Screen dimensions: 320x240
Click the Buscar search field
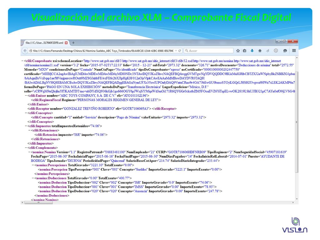click(x=208, y=51)
